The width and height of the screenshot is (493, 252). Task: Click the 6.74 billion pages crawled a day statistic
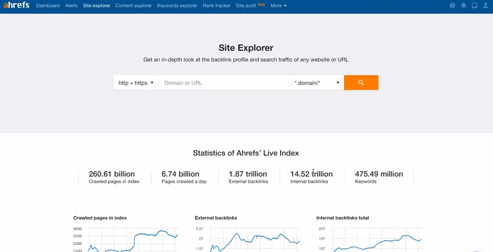(184, 177)
